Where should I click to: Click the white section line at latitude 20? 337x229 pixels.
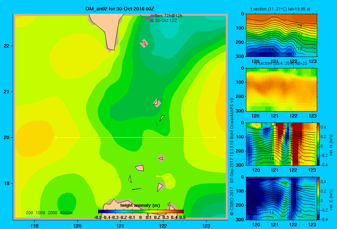point(135,137)
